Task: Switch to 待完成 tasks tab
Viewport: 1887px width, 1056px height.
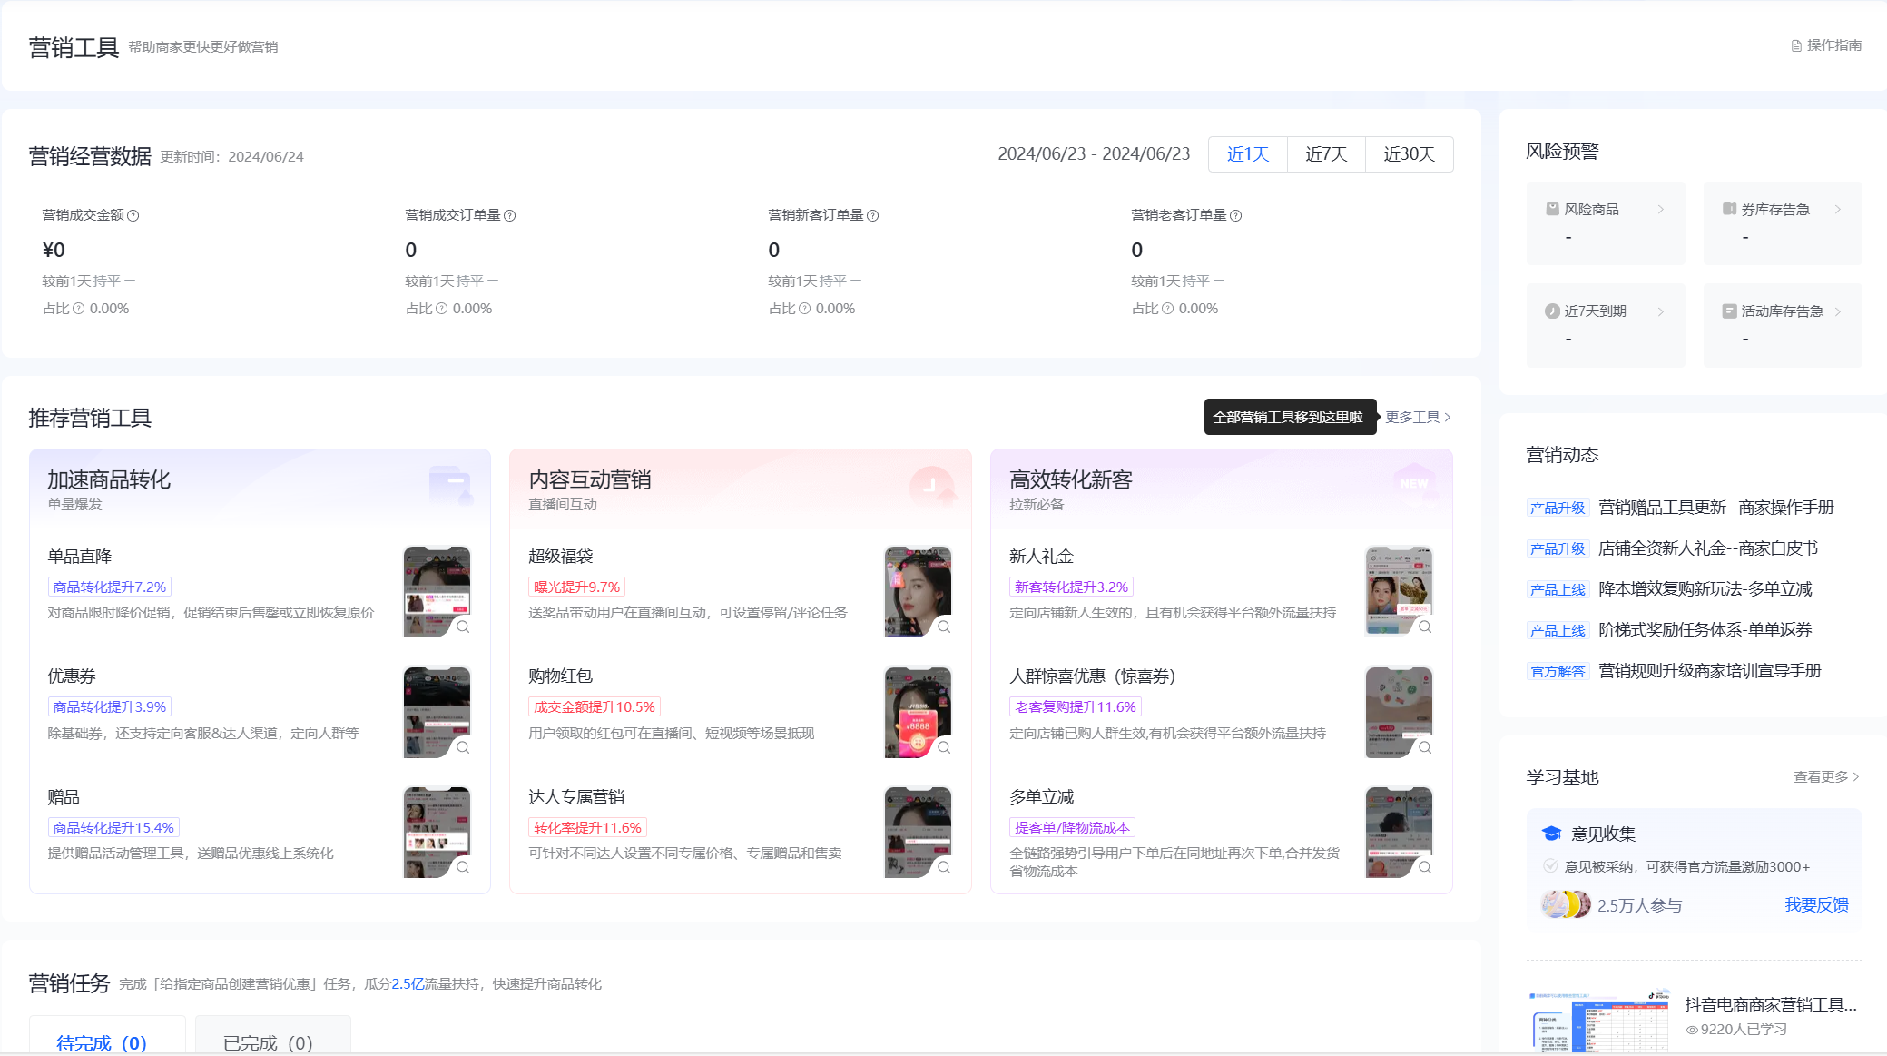Action: pyautogui.click(x=102, y=1042)
